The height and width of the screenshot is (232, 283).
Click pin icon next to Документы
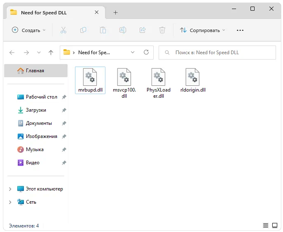64,123
